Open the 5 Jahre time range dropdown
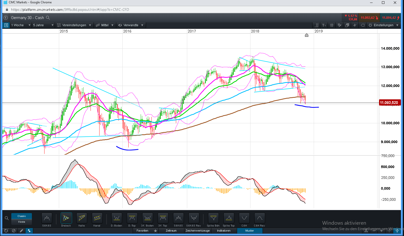 [x=43, y=25]
